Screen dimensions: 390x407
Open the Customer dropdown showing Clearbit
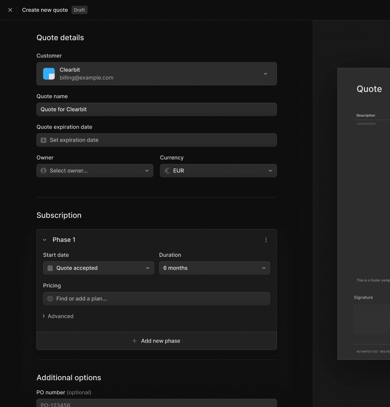pyautogui.click(x=157, y=74)
